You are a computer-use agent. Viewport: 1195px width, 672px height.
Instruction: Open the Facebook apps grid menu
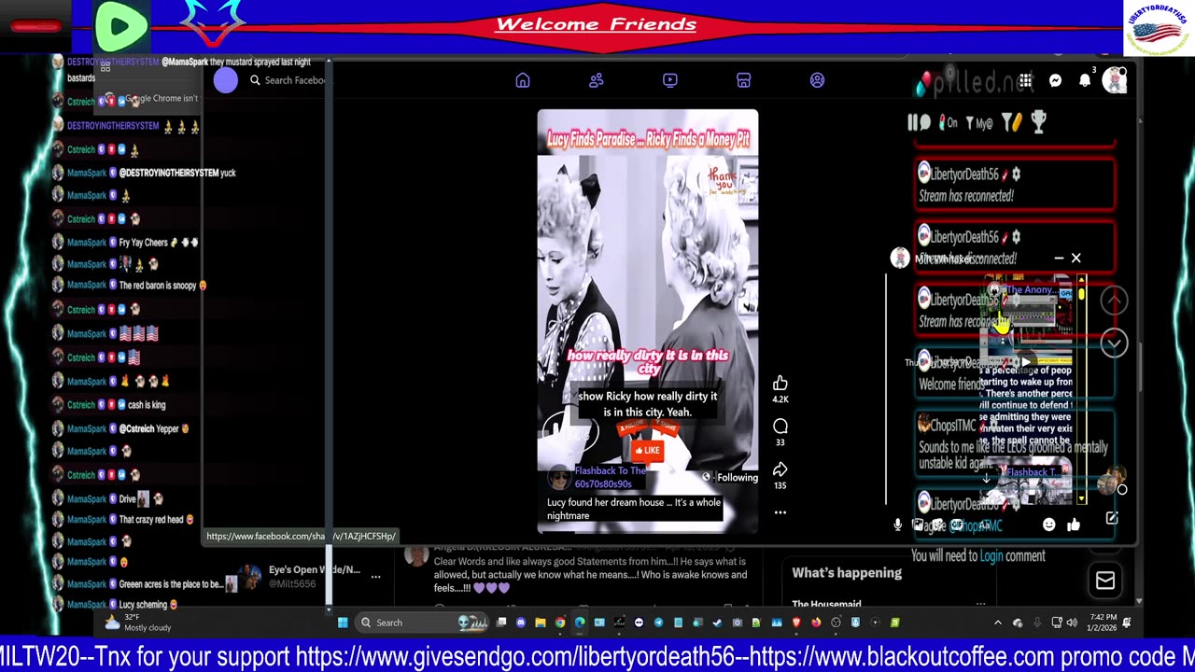1025,81
